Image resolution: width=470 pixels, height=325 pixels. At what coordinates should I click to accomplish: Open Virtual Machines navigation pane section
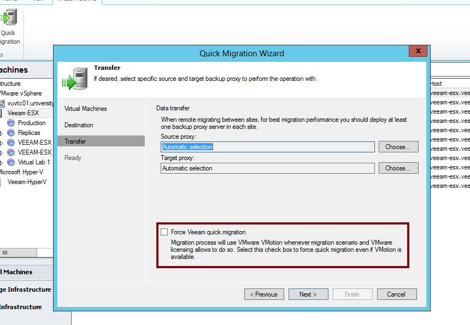pos(26,272)
